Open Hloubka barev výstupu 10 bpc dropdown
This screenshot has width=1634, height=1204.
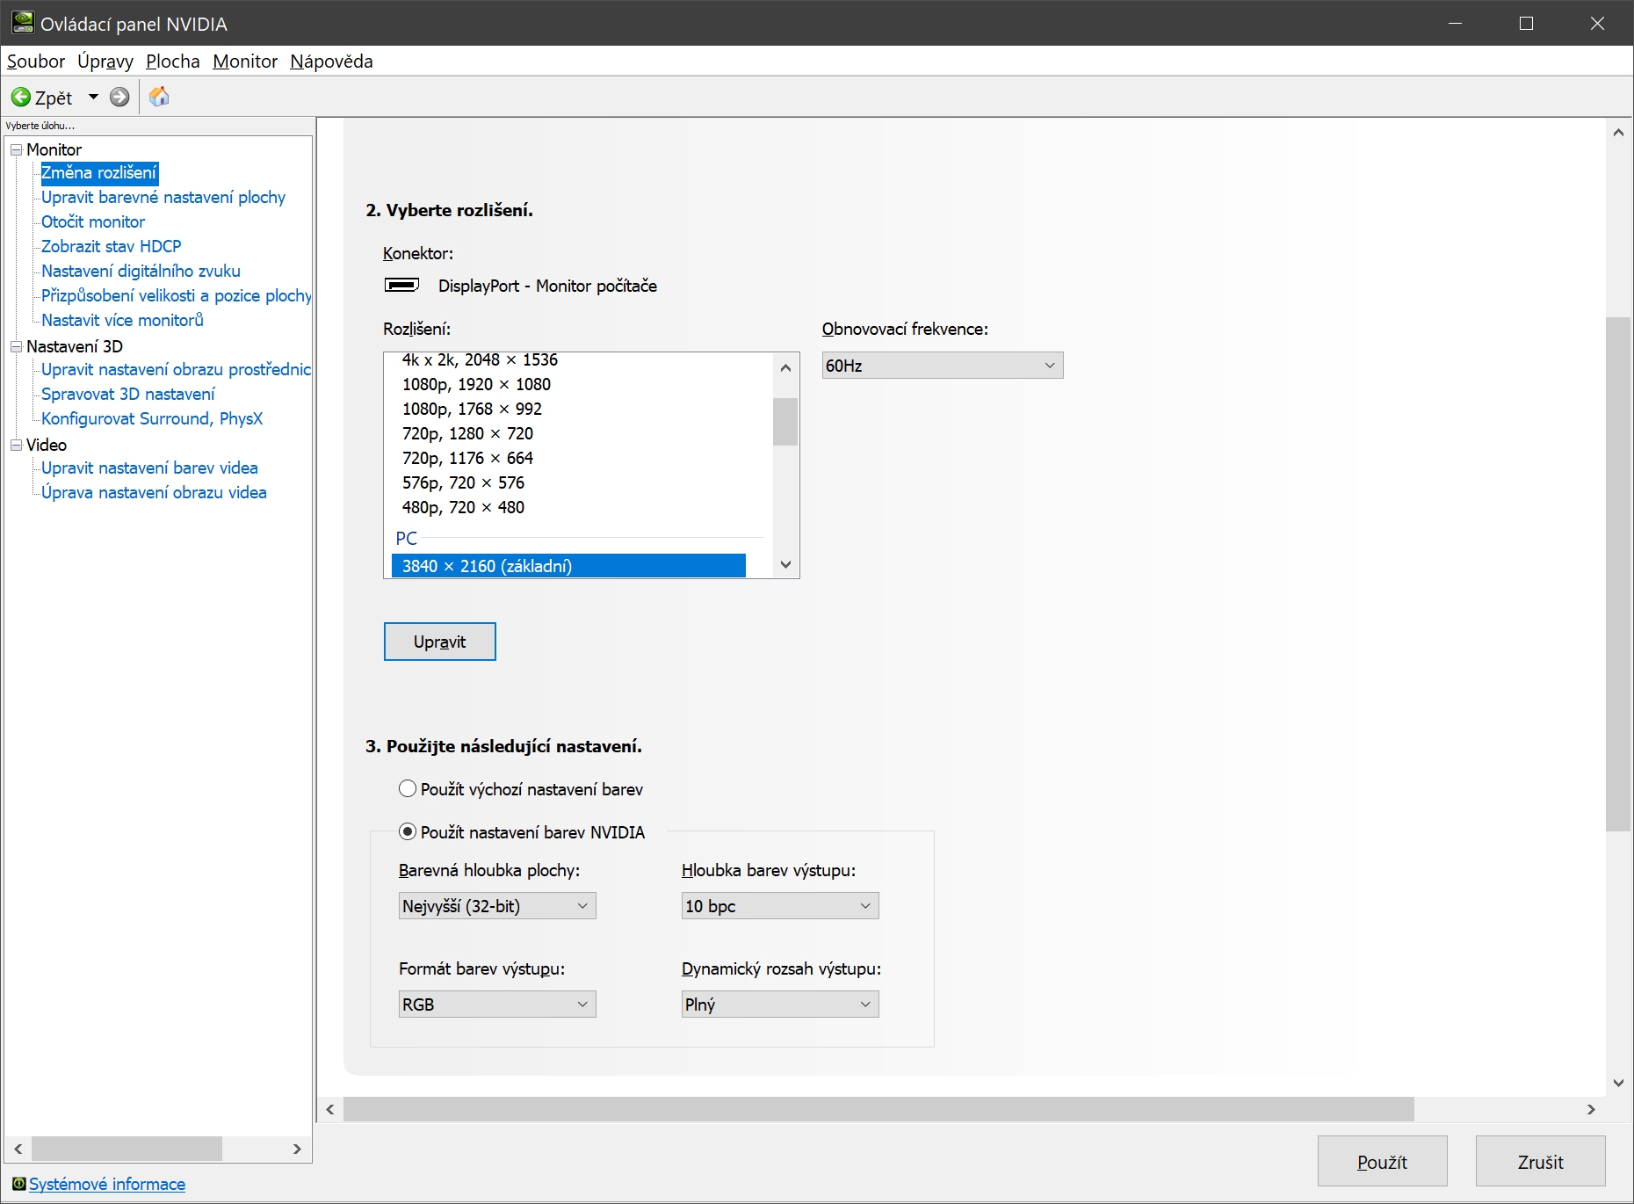[x=780, y=906]
